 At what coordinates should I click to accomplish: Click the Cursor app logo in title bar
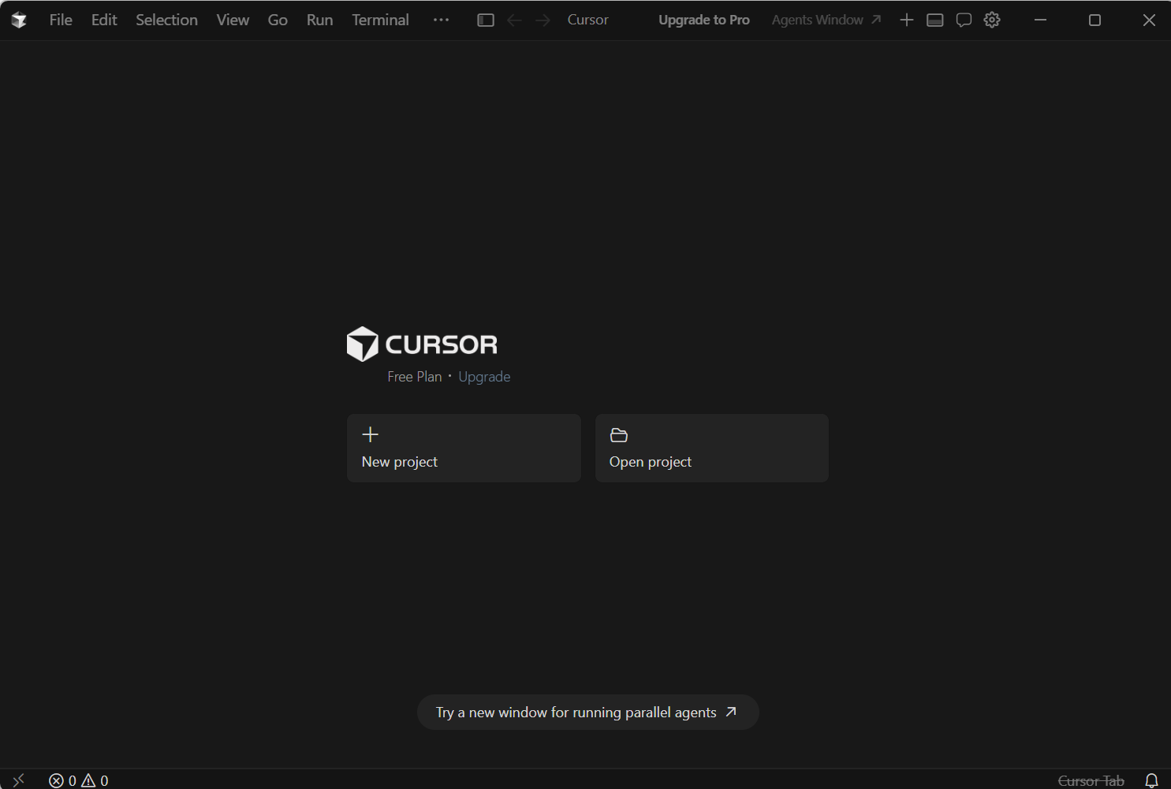[x=19, y=20]
